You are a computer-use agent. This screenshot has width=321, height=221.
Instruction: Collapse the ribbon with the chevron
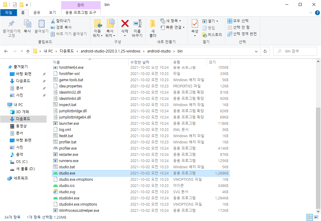tap(311, 13)
